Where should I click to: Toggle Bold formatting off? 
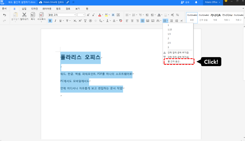click(50, 21)
